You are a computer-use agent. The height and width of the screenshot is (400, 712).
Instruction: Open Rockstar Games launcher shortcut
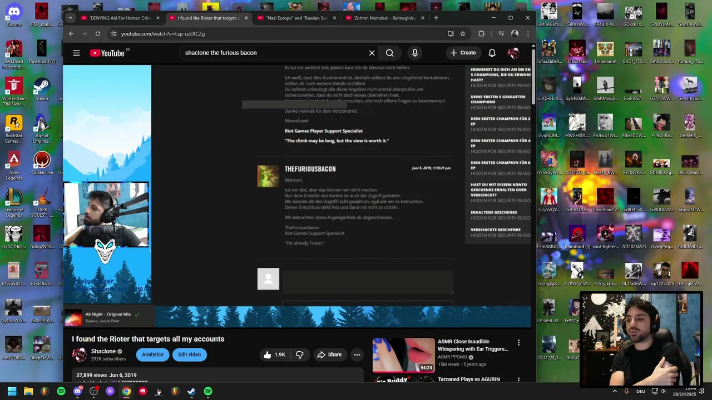pyautogui.click(x=14, y=129)
